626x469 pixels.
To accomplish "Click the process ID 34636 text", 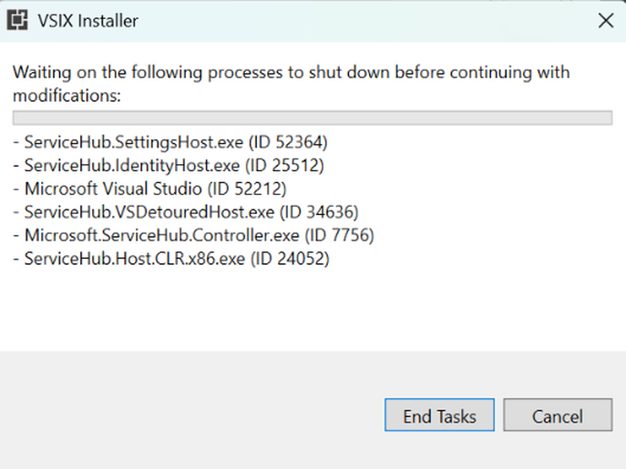I will tap(319, 212).
